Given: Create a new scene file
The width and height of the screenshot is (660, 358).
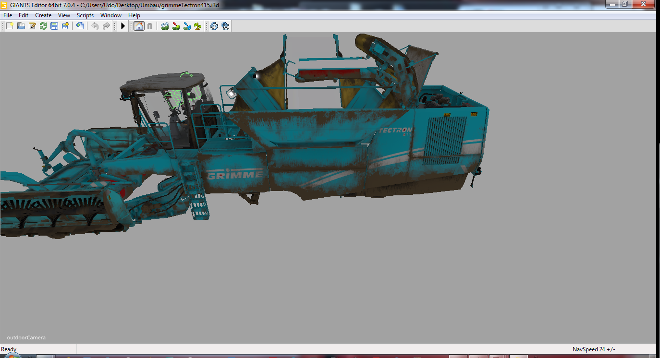Looking at the screenshot, I should 10,26.
